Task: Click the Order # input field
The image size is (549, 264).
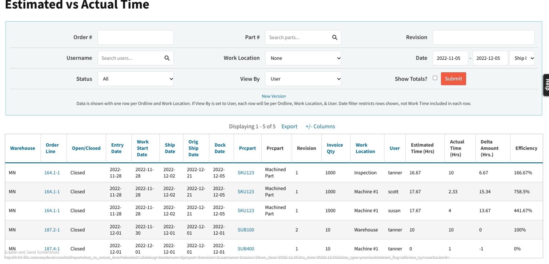Action: point(136,37)
